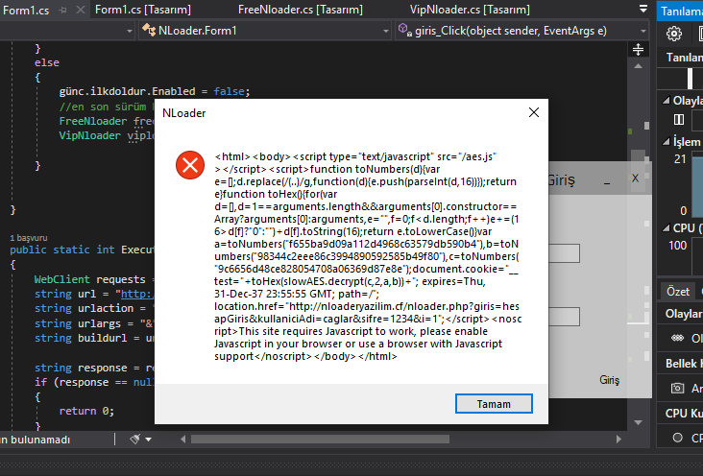Collapse the CPU graph section

click(x=667, y=227)
